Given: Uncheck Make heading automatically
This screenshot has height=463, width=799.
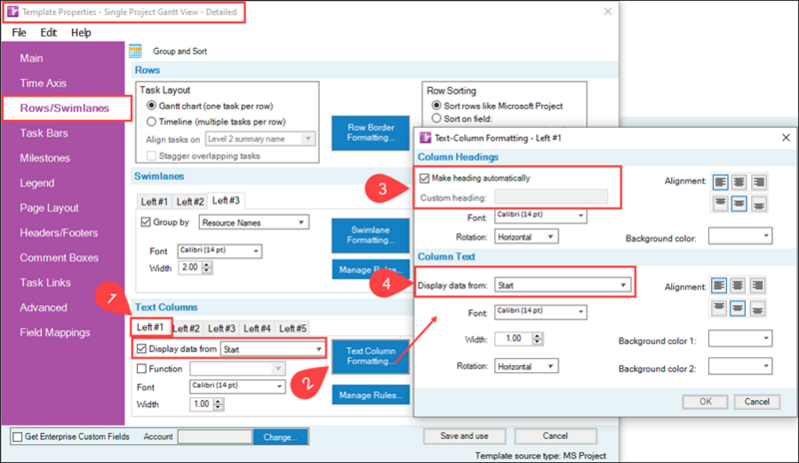Looking at the screenshot, I should pyautogui.click(x=424, y=179).
